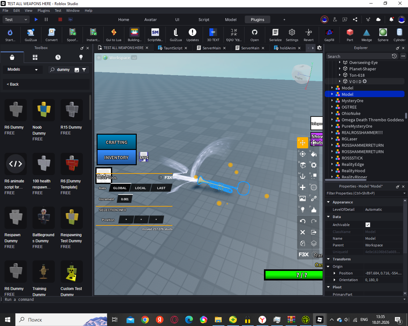
Task: Open the Toolbox Inventory grid tab
Action: (35, 57)
